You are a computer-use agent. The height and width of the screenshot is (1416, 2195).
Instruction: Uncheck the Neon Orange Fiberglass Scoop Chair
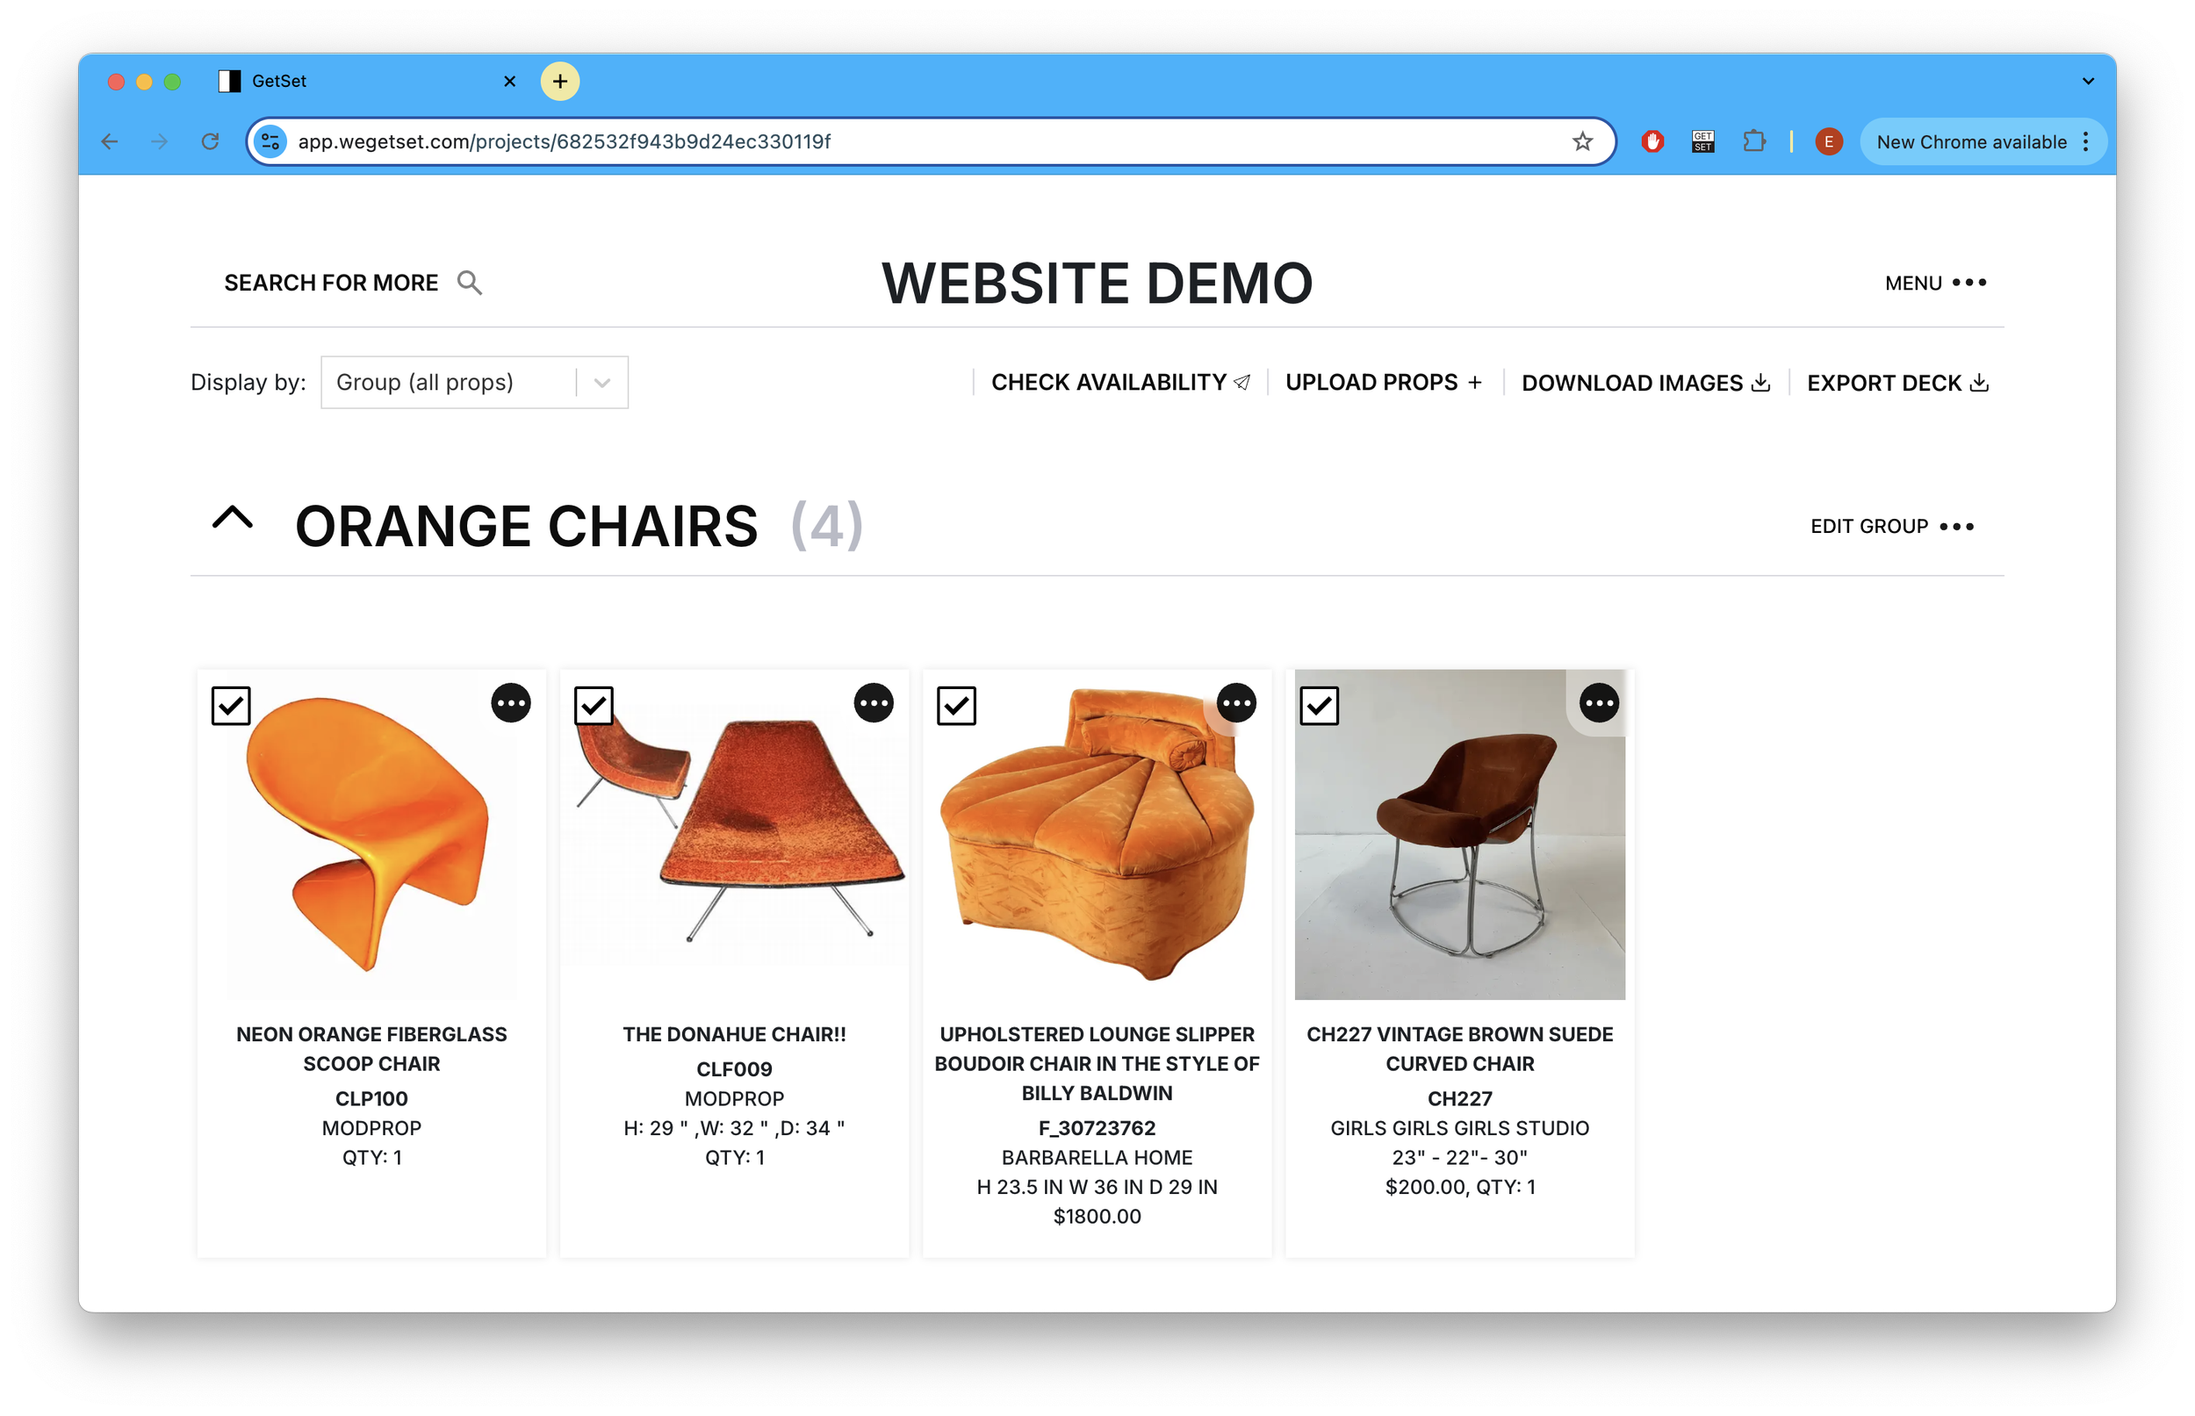(231, 706)
